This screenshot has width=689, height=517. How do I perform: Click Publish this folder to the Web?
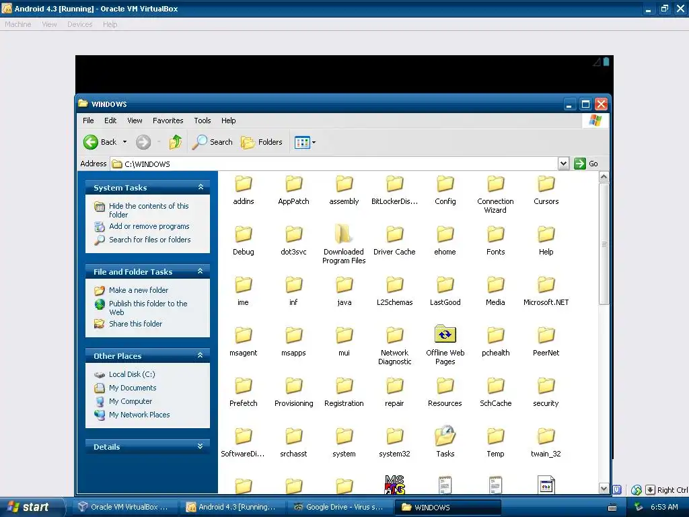[148, 308]
